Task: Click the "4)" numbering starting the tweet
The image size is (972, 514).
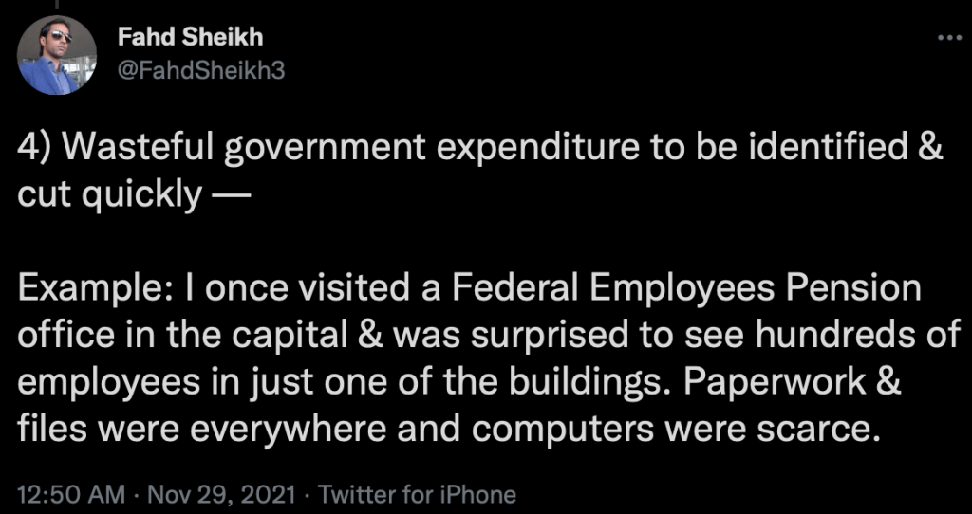Action: pyautogui.click(x=35, y=150)
